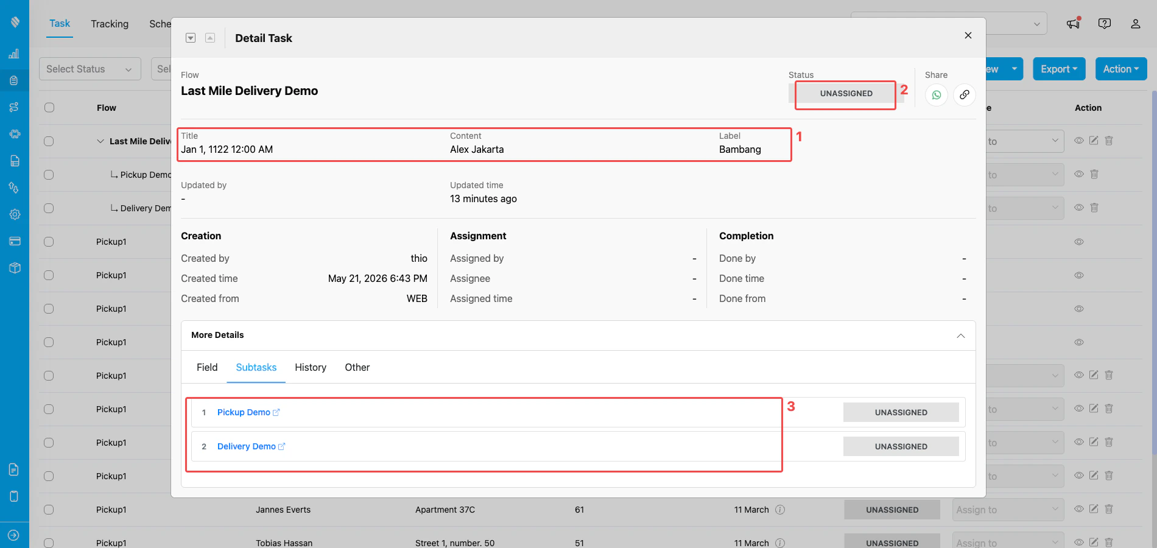The width and height of the screenshot is (1157, 548).
Task: Switch to the Field tab
Action: click(x=207, y=367)
